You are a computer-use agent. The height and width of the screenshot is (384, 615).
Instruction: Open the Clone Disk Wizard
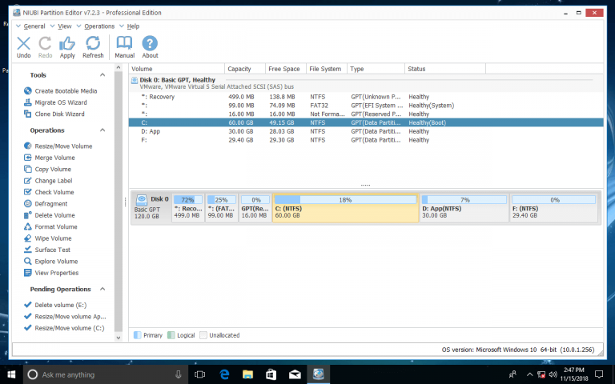(x=54, y=114)
